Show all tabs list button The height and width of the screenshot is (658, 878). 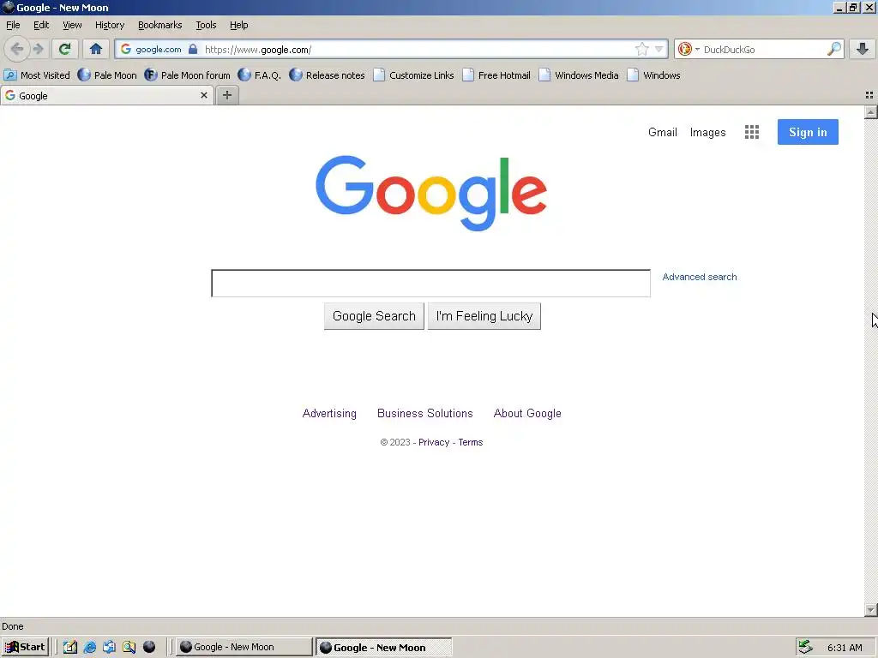coord(869,95)
